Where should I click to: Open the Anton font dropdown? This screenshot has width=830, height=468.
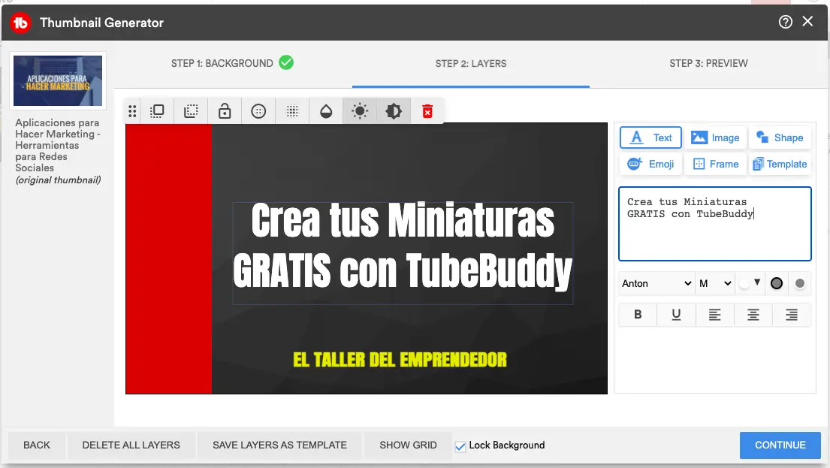(656, 284)
